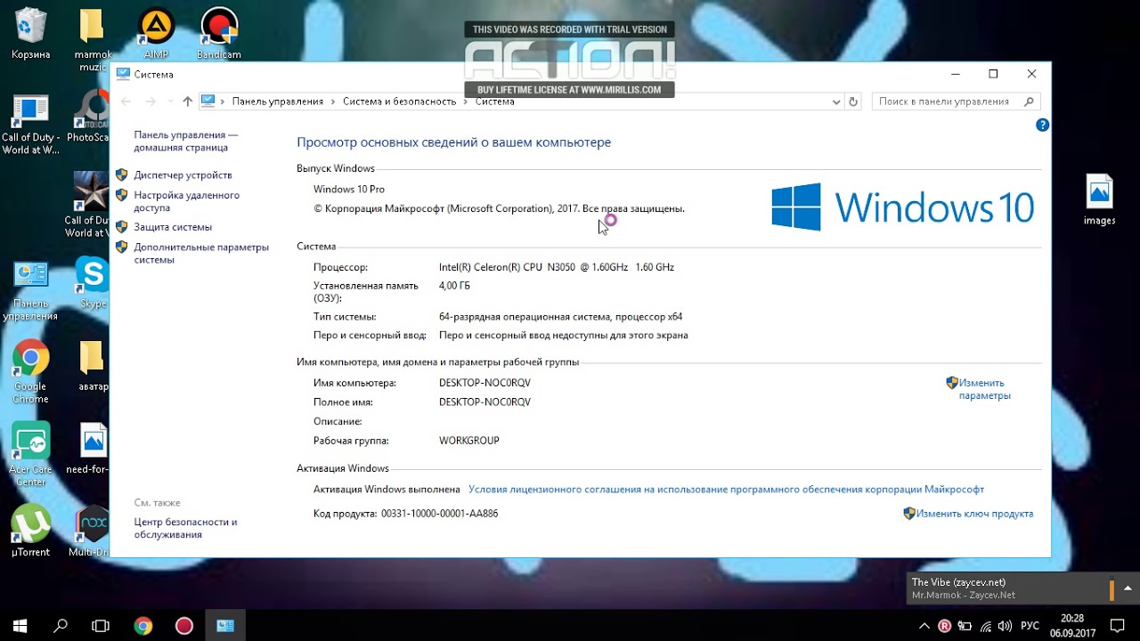Open the Microsoft license terms link
The image size is (1140, 641).
[x=726, y=490]
